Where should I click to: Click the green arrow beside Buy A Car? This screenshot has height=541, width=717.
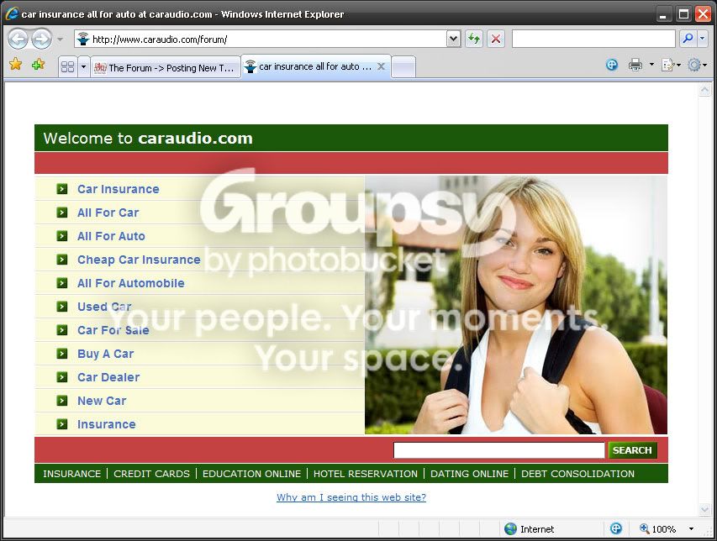click(61, 354)
